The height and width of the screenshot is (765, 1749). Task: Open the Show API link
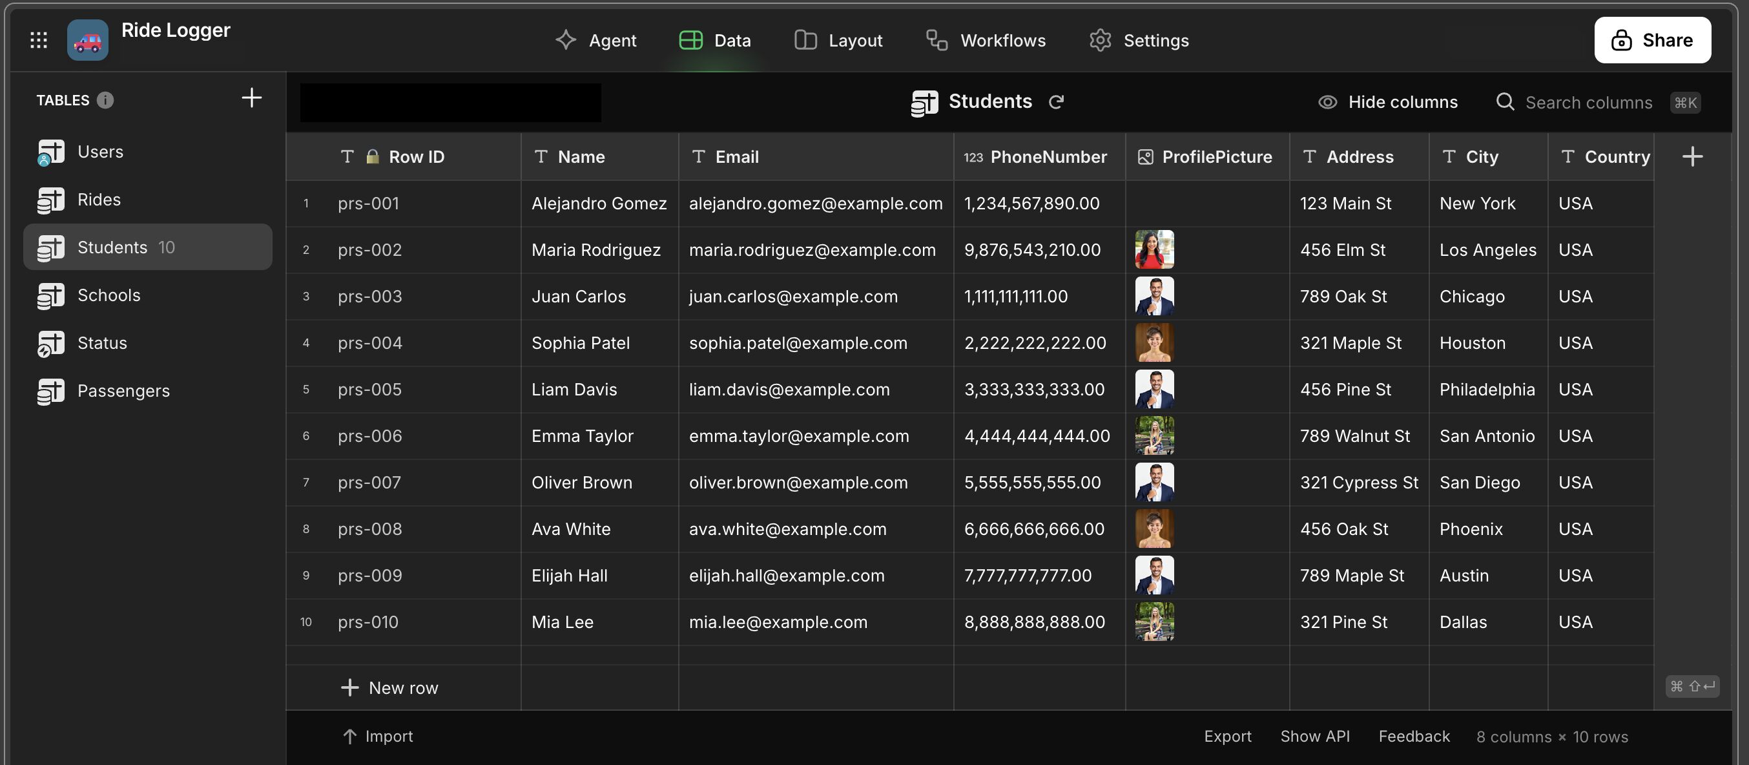pos(1314,737)
